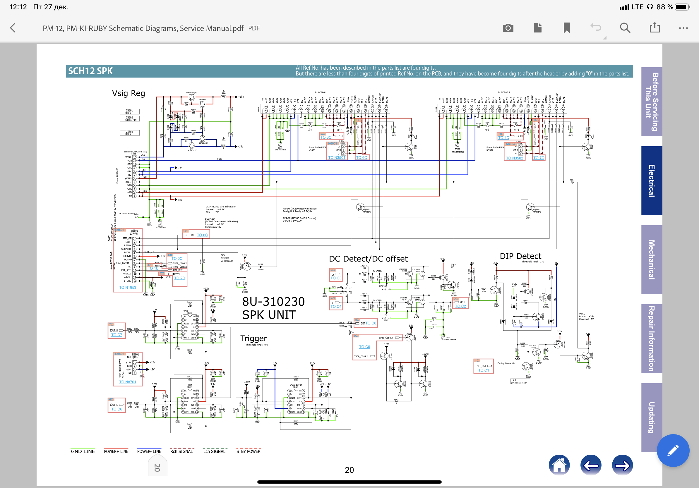Switch to the Mechanical tab

(x=652, y=260)
